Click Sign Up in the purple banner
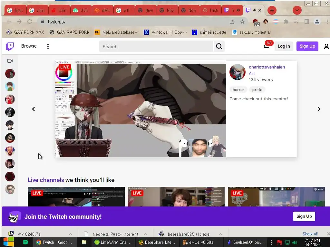The height and width of the screenshot is (247, 330). [x=304, y=216]
